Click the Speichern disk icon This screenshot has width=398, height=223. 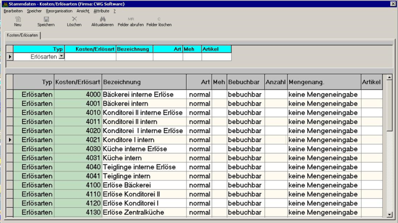46,19
